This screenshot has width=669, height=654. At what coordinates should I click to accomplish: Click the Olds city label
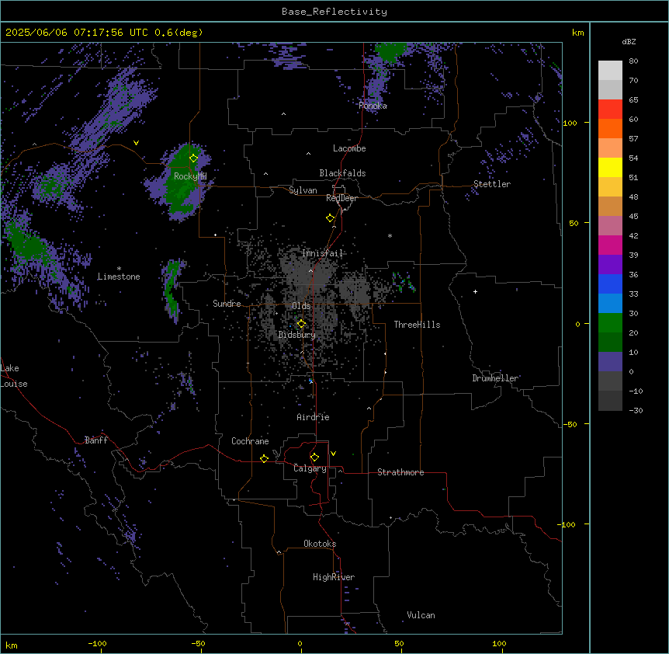[301, 306]
